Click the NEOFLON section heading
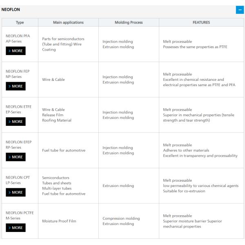 [11, 9]
